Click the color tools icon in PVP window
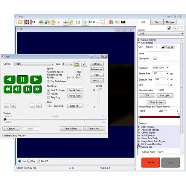 [77, 64]
